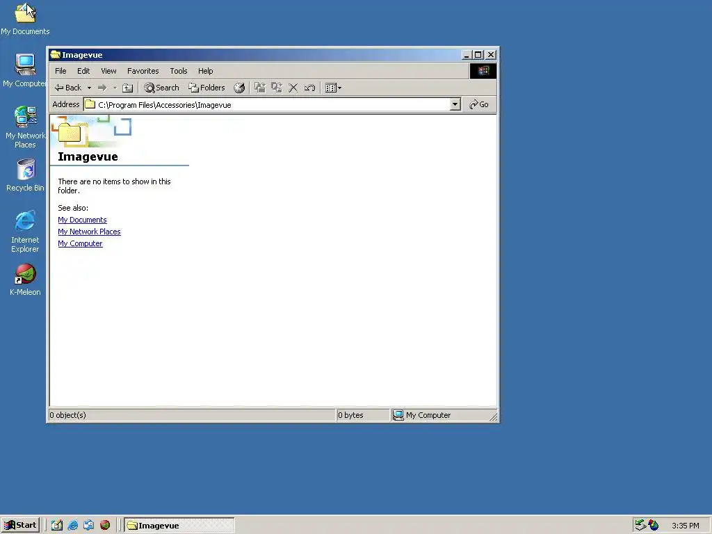Viewport: 712px width, 534px height.
Task: Click the Forward arrow toolbar button
Action: (102, 88)
